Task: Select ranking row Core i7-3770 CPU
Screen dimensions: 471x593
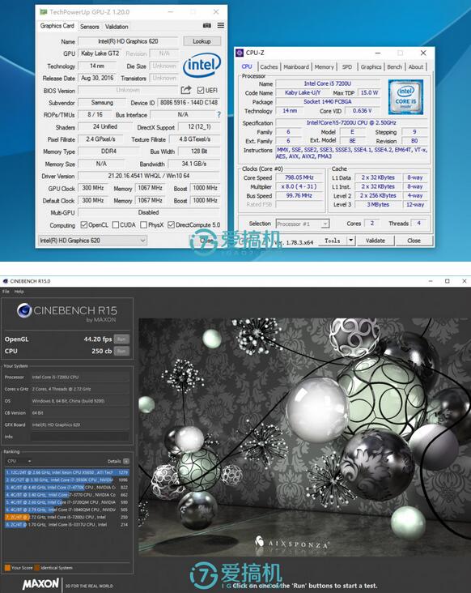Action: pos(67,495)
